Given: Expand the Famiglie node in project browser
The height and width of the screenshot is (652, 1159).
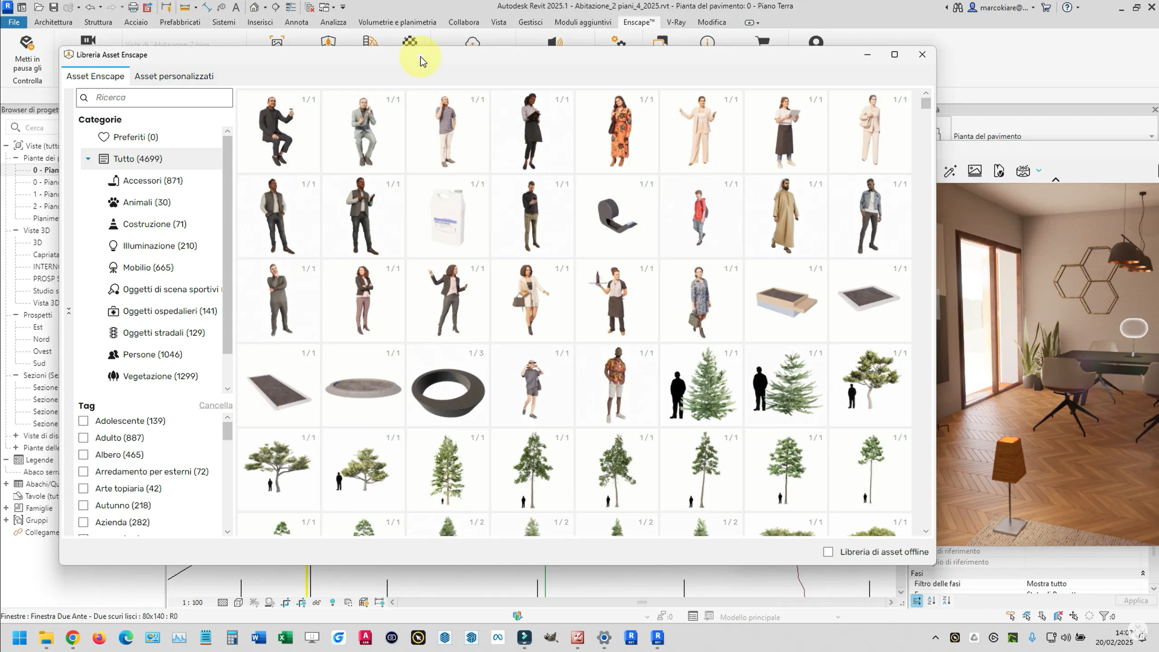Looking at the screenshot, I should coord(6,508).
